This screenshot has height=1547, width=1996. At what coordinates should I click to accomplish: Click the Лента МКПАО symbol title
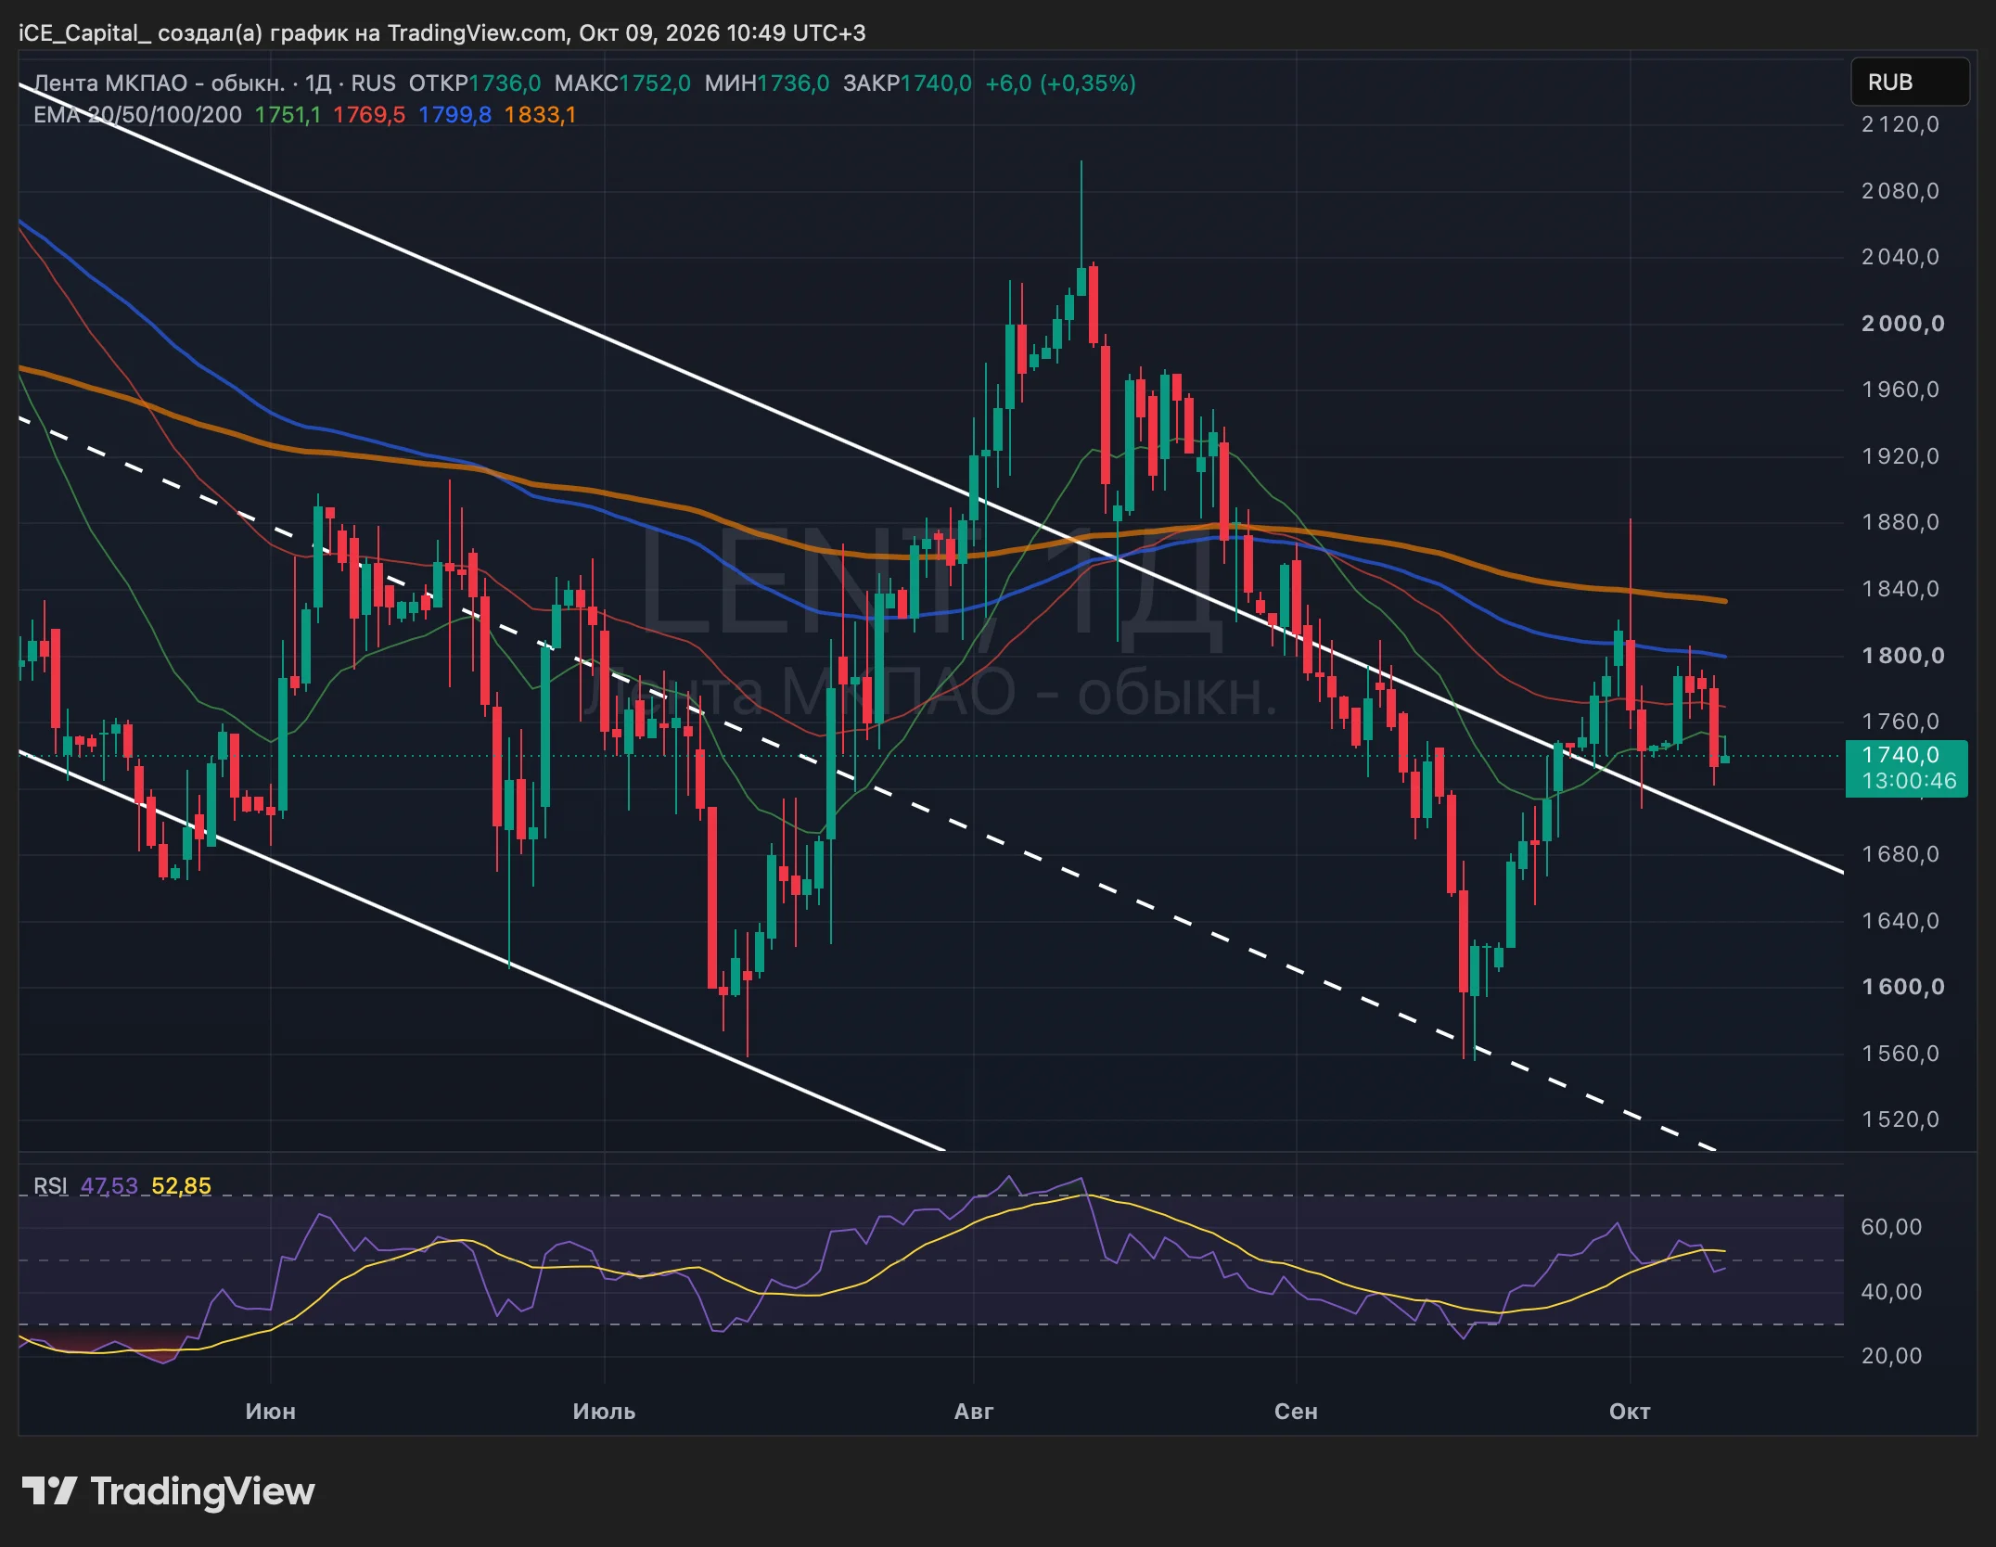pyautogui.click(x=159, y=83)
